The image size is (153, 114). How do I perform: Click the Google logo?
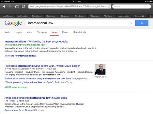point(13,23)
